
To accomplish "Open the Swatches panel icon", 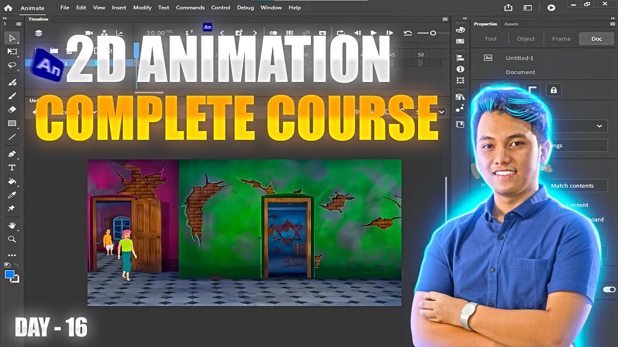I will pos(460,41).
